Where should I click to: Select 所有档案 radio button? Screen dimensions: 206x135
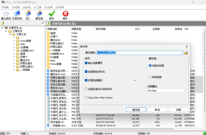coord(150,77)
